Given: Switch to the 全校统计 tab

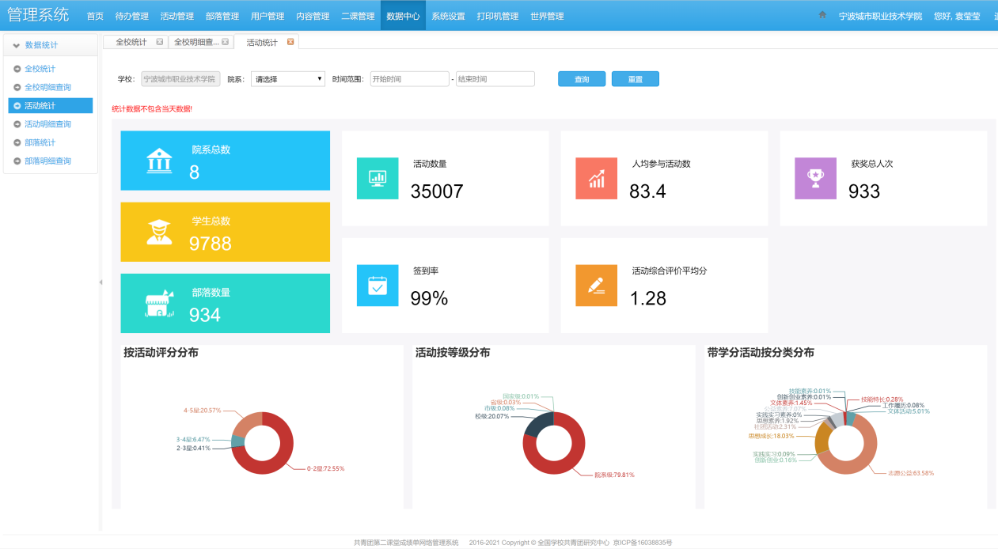Looking at the screenshot, I should [x=131, y=42].
